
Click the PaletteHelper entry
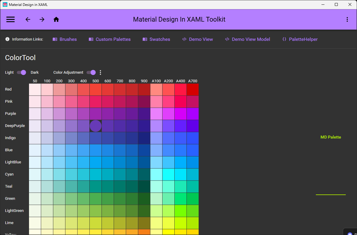303,39
